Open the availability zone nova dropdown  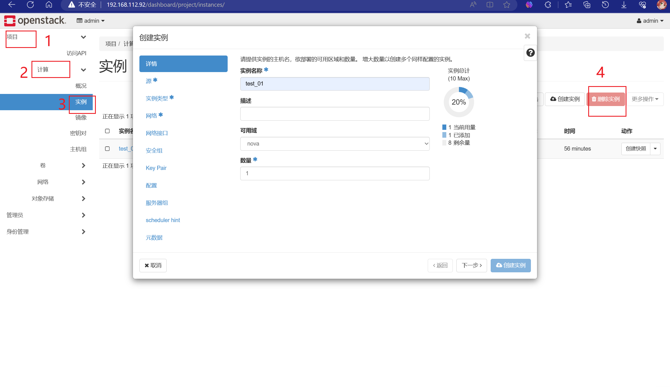pyautogui.click(x=334, y=144)
